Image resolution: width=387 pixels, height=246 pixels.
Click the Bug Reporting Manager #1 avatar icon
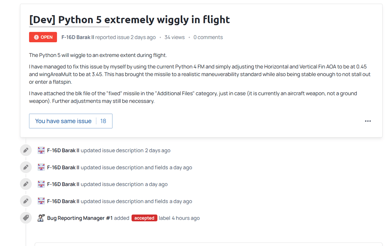(41, 218)
